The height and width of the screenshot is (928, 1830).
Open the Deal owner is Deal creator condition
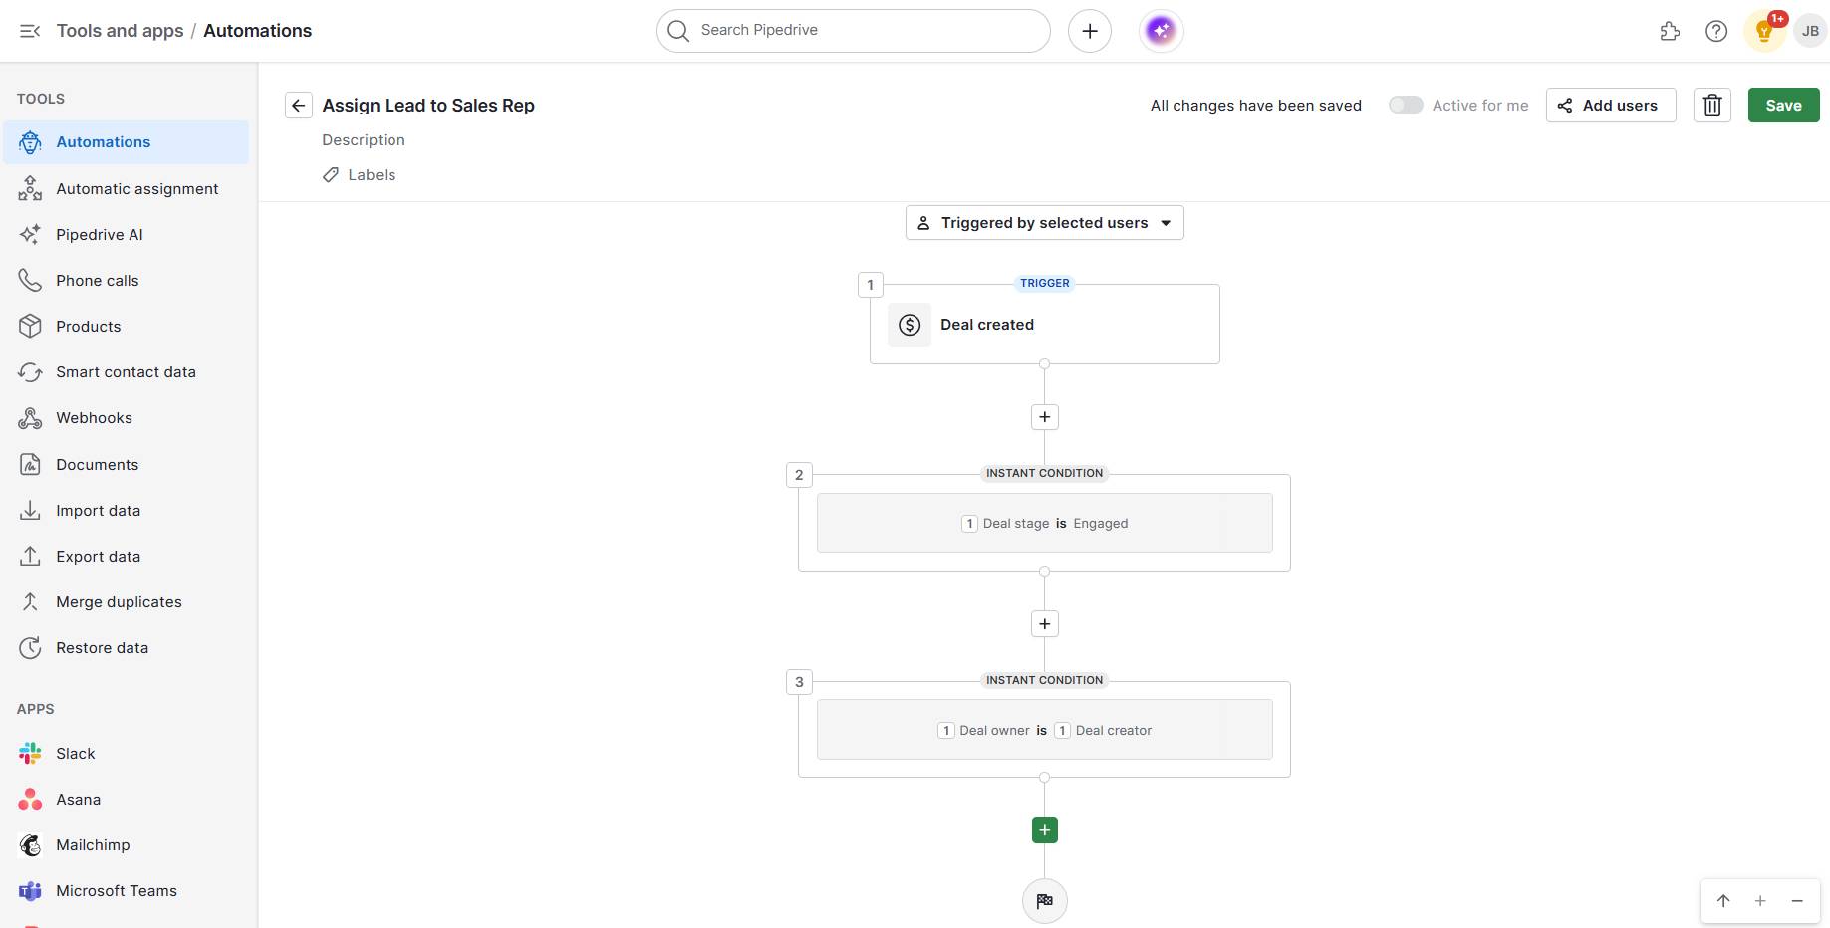(1044, 730)
